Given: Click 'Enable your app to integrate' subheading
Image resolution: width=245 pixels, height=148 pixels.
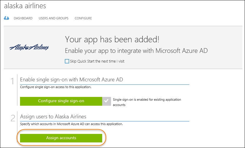Looking at the screenshot, I should (x=136, y=51).
